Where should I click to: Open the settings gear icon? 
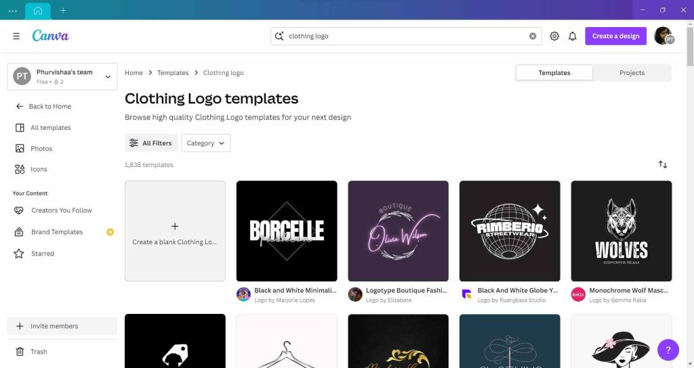[554, 36]
